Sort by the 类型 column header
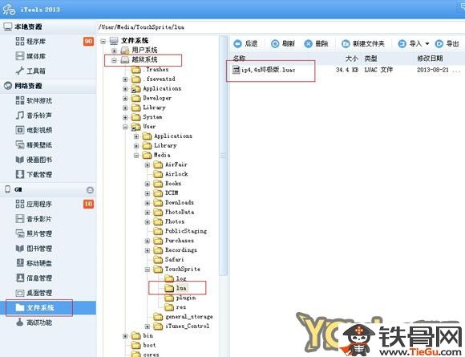Image resolution: width=465 pixels, height=357 pixels. pos(371,59)
